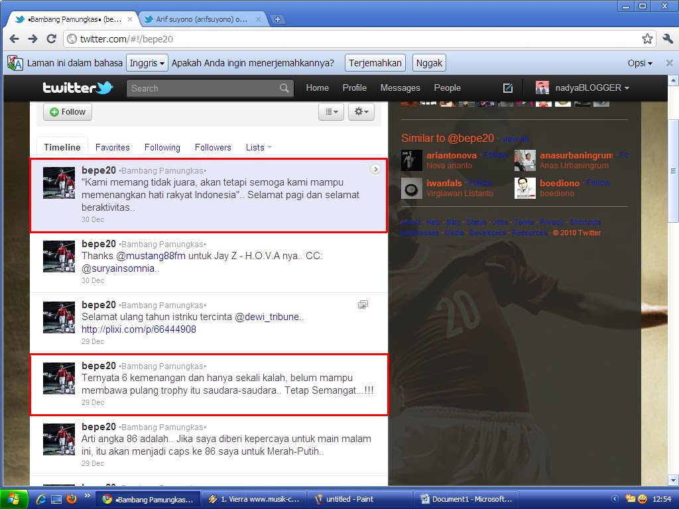Open the @mustang88fm mention link

point(151,256)
